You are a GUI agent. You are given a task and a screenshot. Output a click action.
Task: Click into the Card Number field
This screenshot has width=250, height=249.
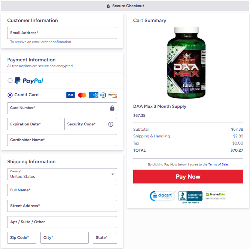(x=62, y=108)
